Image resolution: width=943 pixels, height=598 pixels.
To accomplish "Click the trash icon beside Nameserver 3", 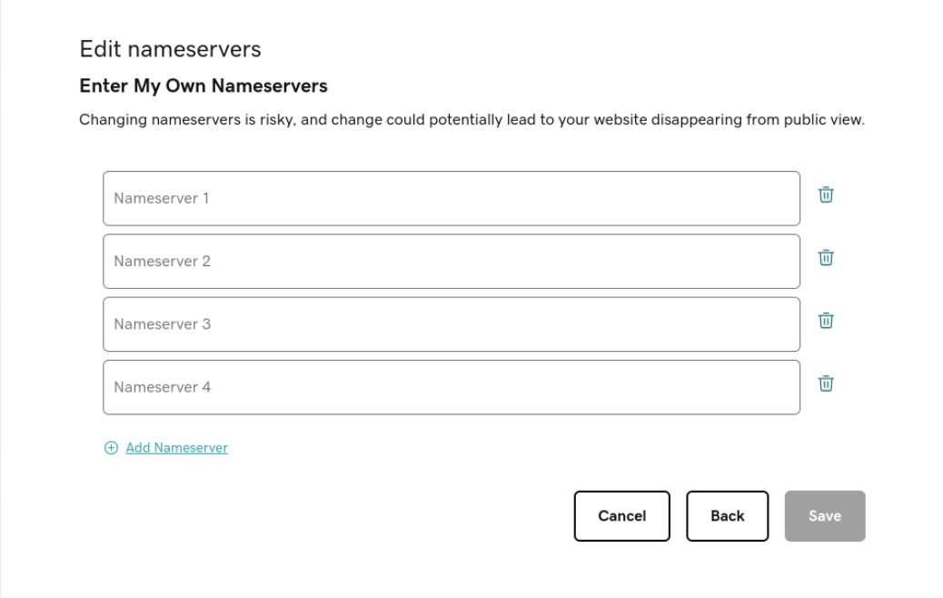I will coord(825,321).
